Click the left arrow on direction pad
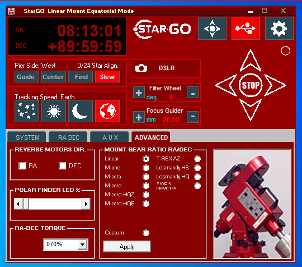302x267 pixels. pos(226,85)
